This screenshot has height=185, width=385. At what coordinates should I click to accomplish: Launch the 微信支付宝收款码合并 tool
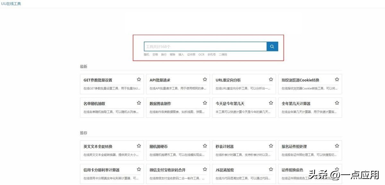pyautogui.click(x=167, y=170)
